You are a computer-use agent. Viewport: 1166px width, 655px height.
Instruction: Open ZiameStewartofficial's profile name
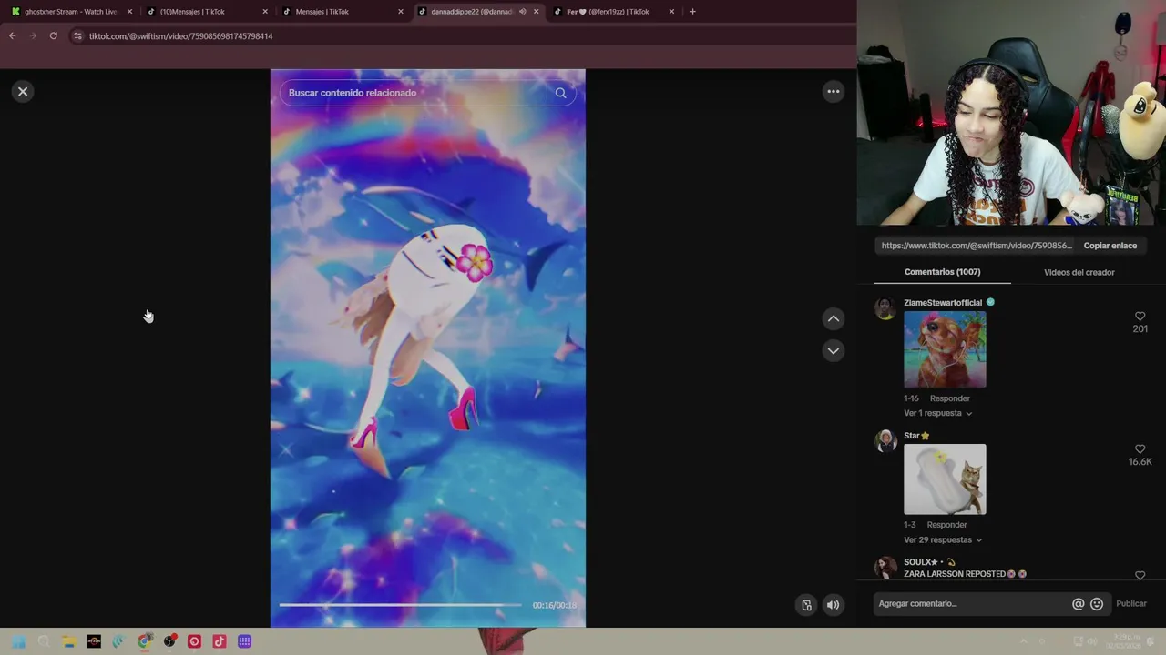click(x=943, y=303)
